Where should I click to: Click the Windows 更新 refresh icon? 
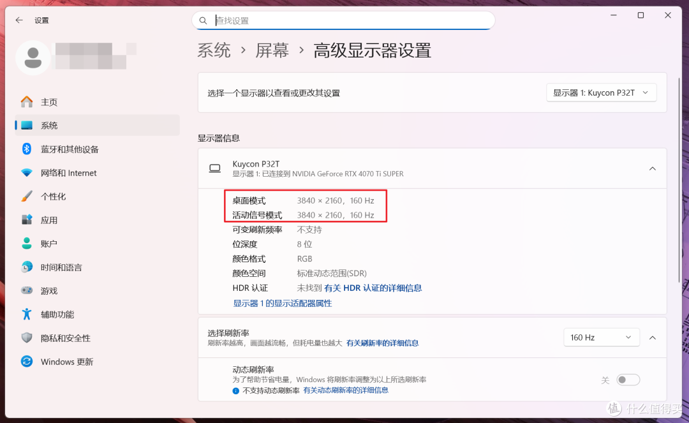[x=27, y=362]
